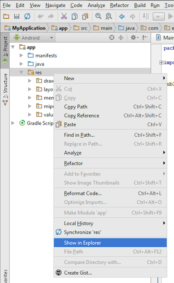Expand the manifests folder
Viewport: 174px width, 283px height.
coord(21,55)
